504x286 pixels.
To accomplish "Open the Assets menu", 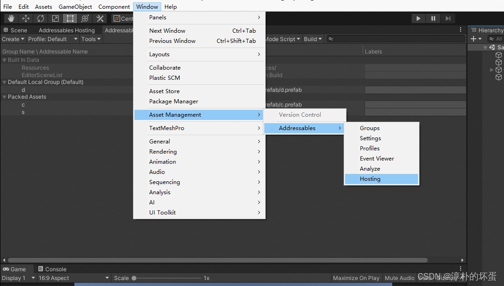I will click(43, 6).
